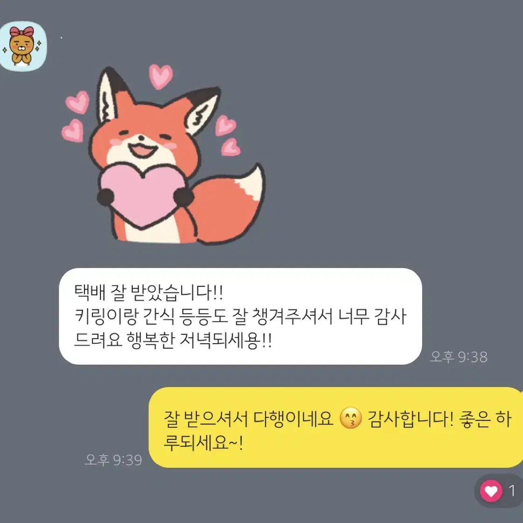Tap the reaction count number 1
The width and height of the screenshot is (523, 523).
tap(512, 491)
